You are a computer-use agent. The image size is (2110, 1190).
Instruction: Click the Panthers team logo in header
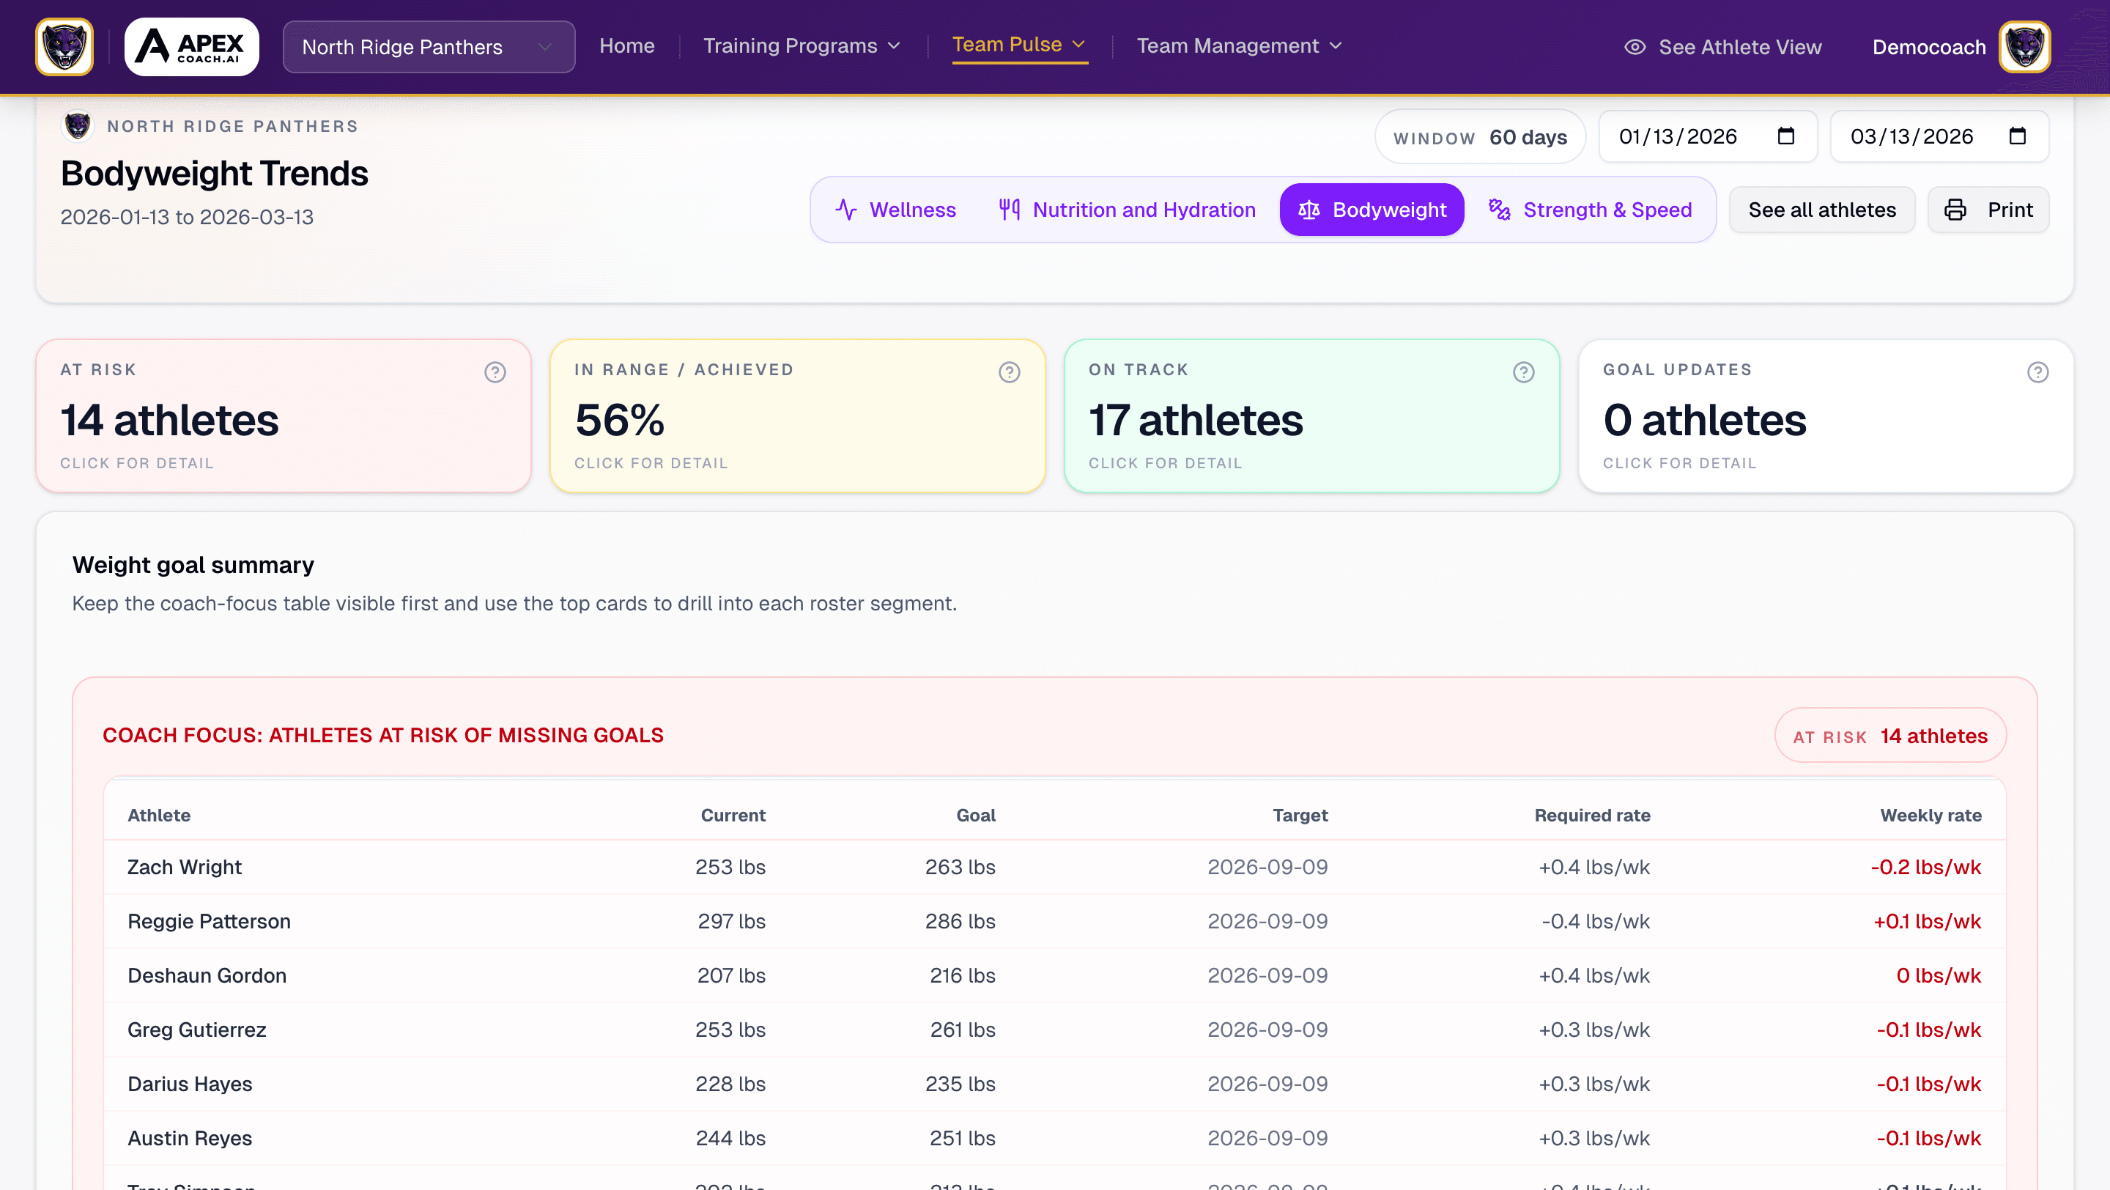pos(63,47)
